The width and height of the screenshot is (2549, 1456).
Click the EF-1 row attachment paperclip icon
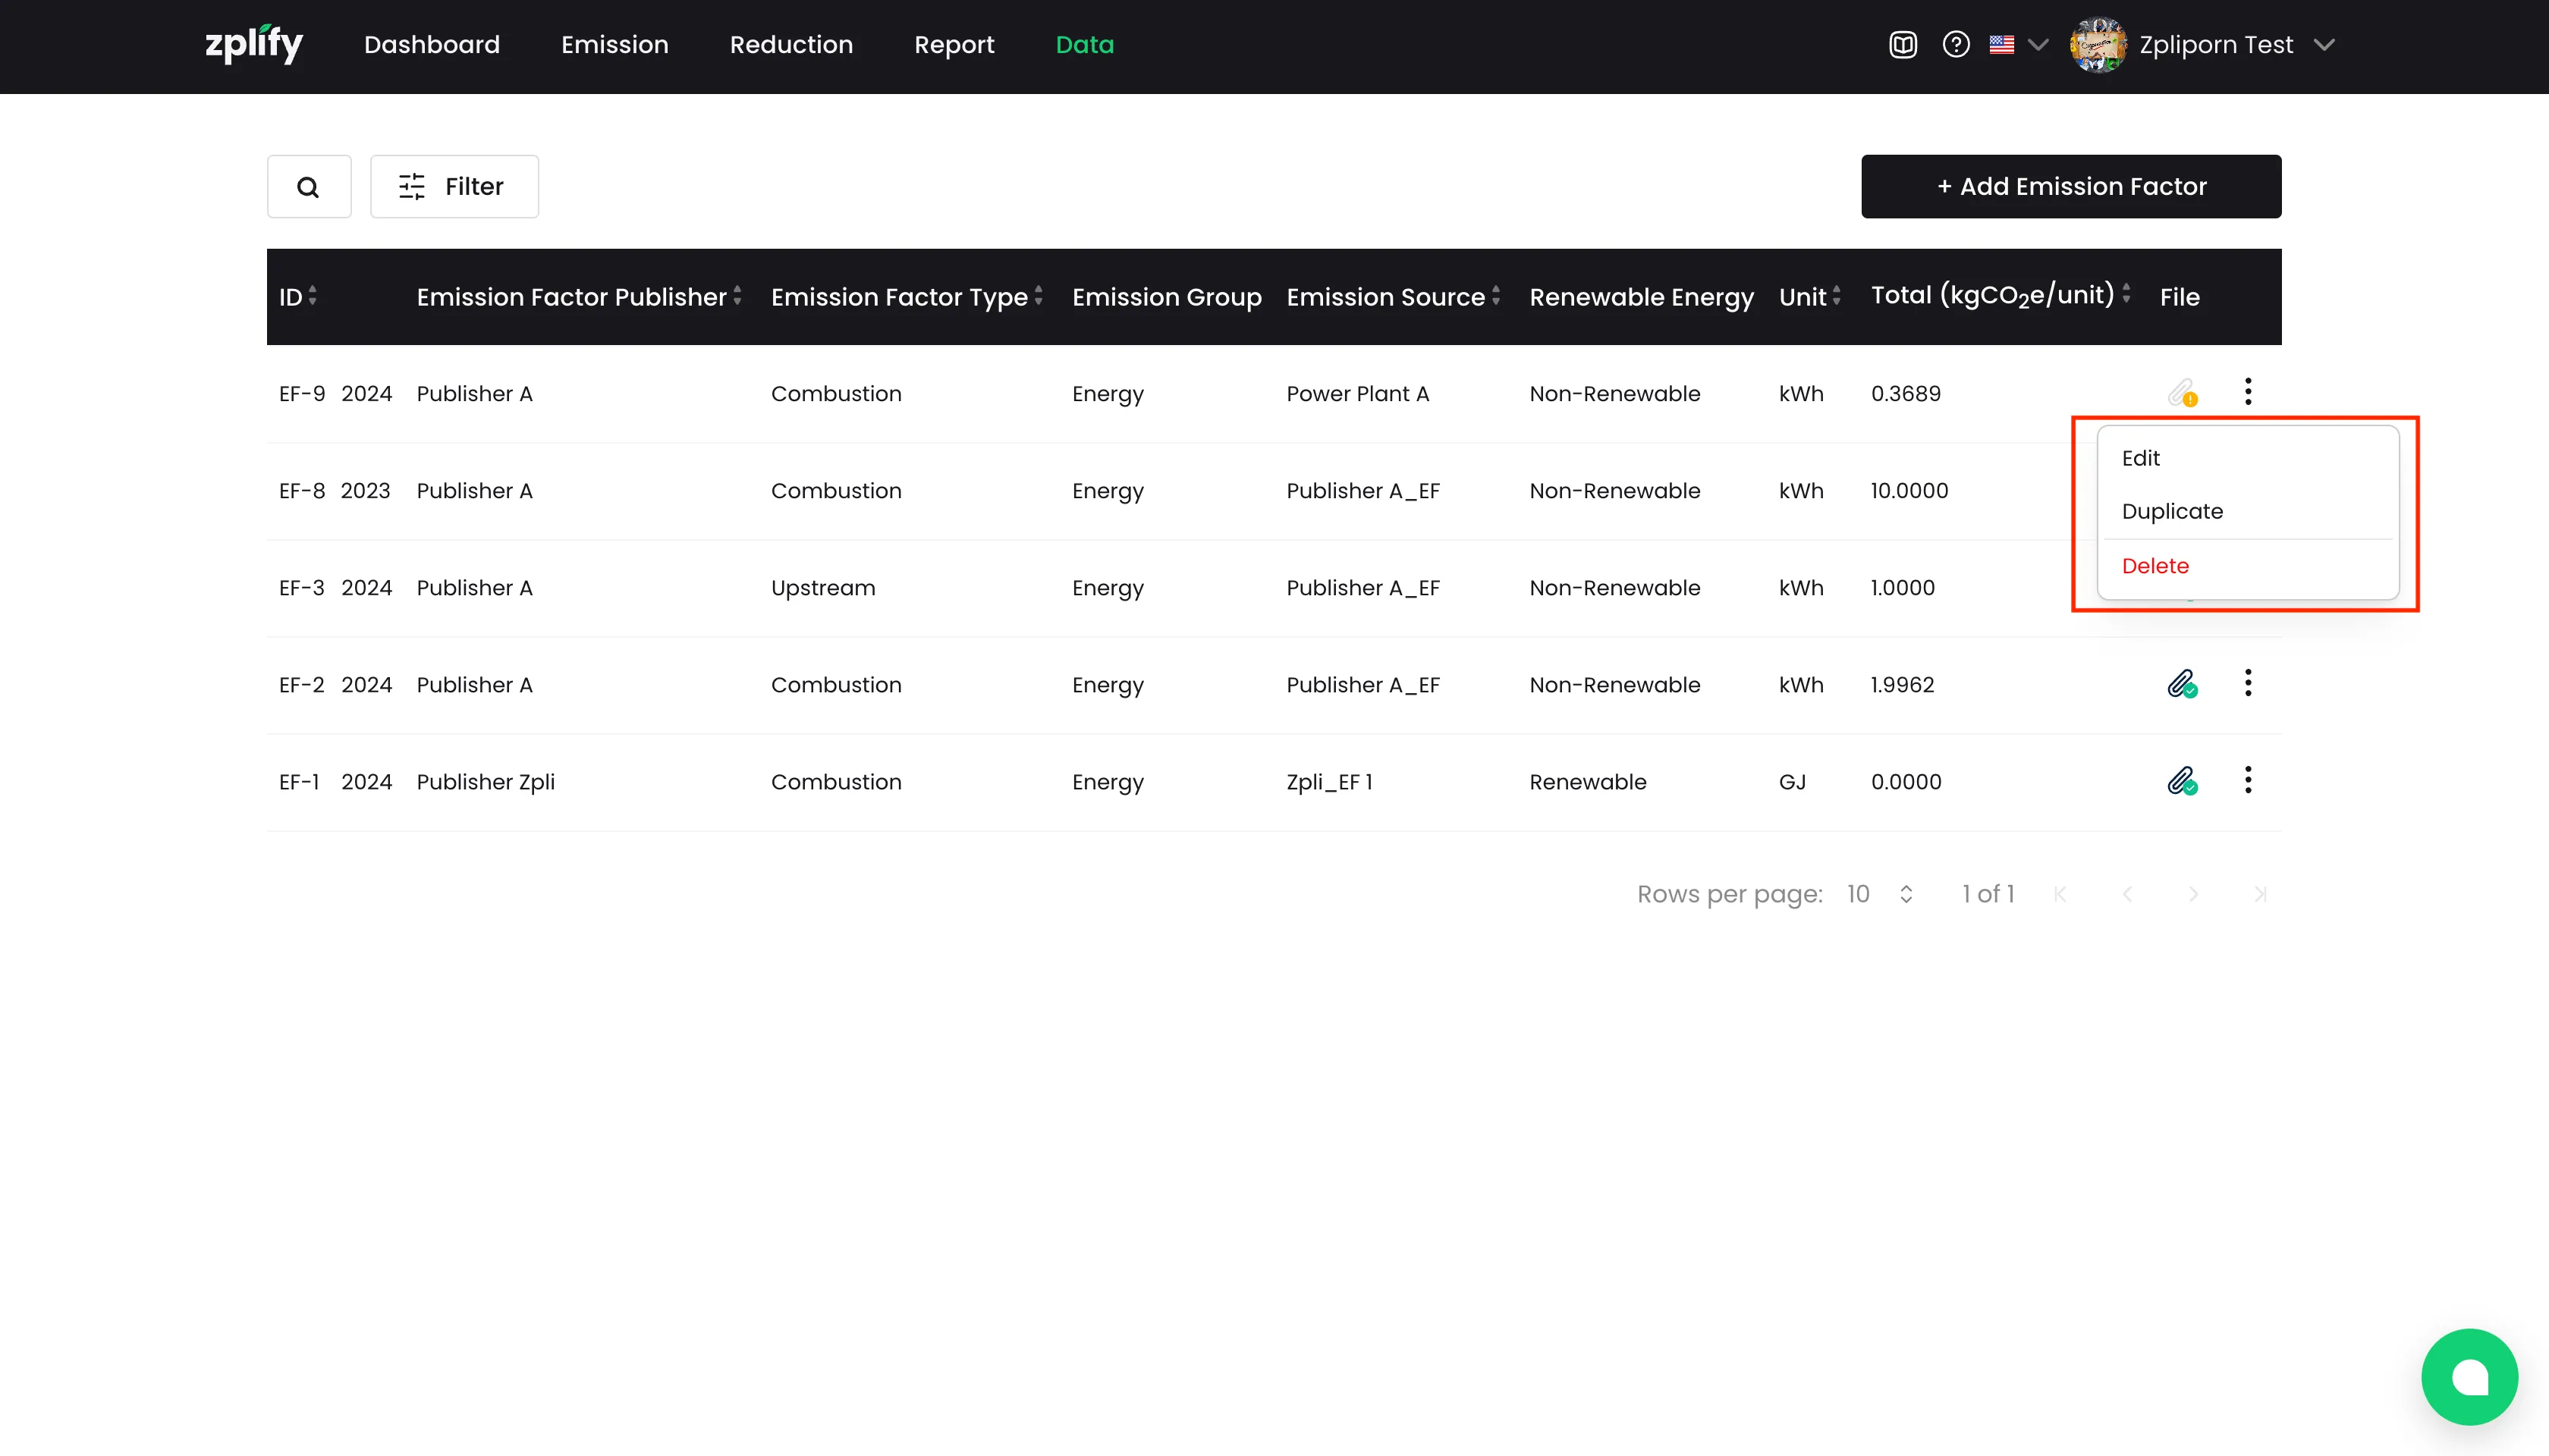click(2182, 781)
